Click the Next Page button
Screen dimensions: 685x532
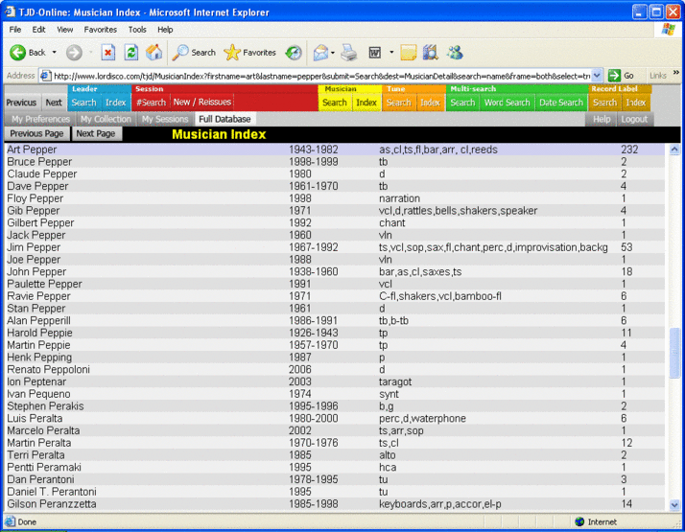(96, 133)
